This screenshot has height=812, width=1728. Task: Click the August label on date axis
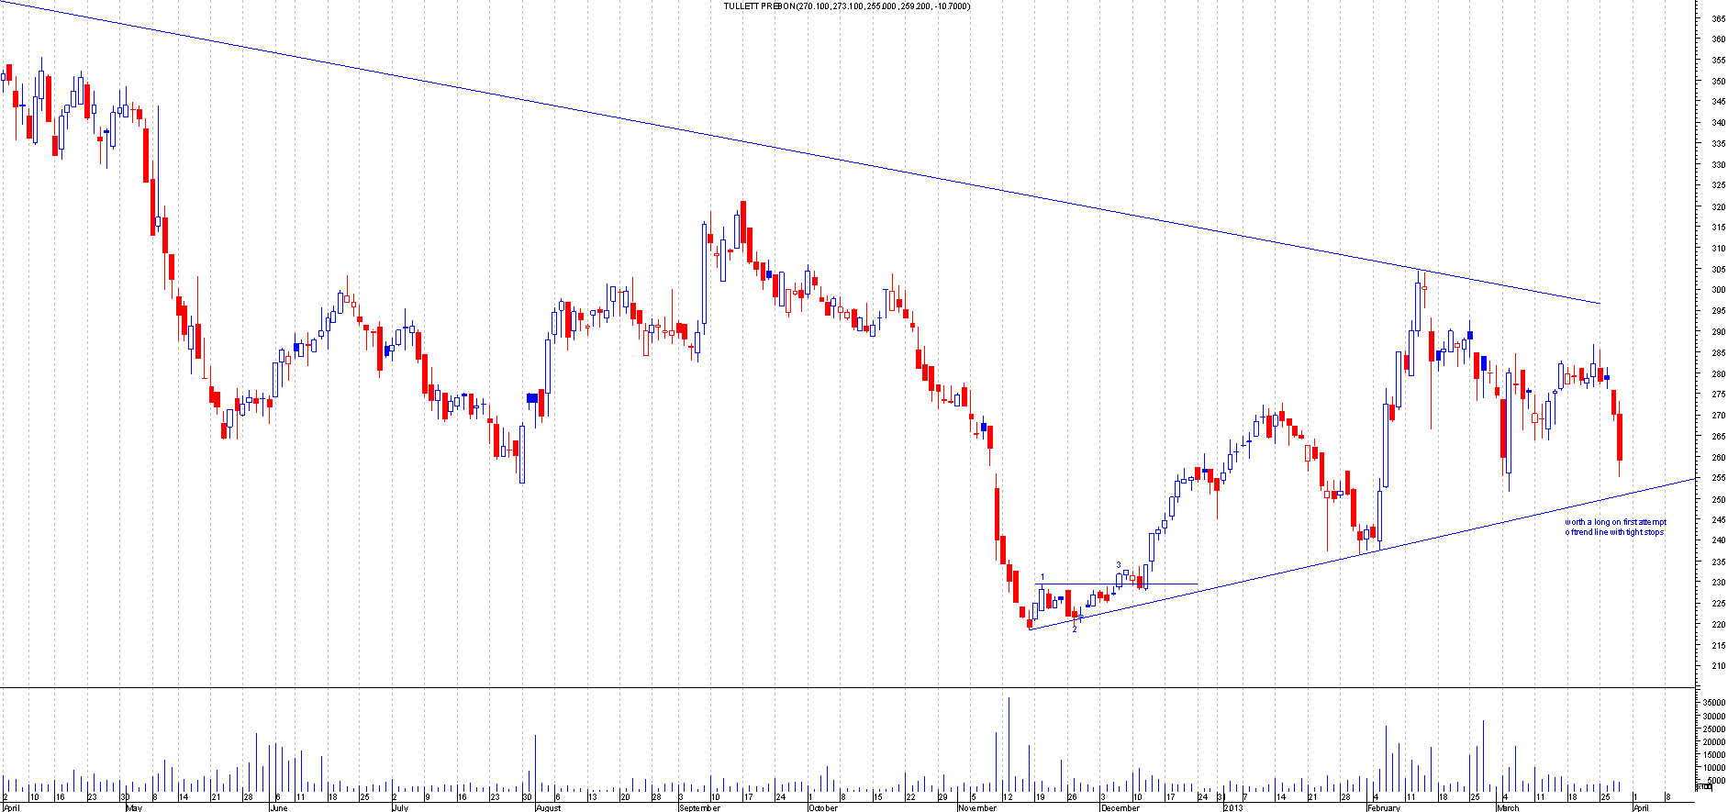coord(548,807)
